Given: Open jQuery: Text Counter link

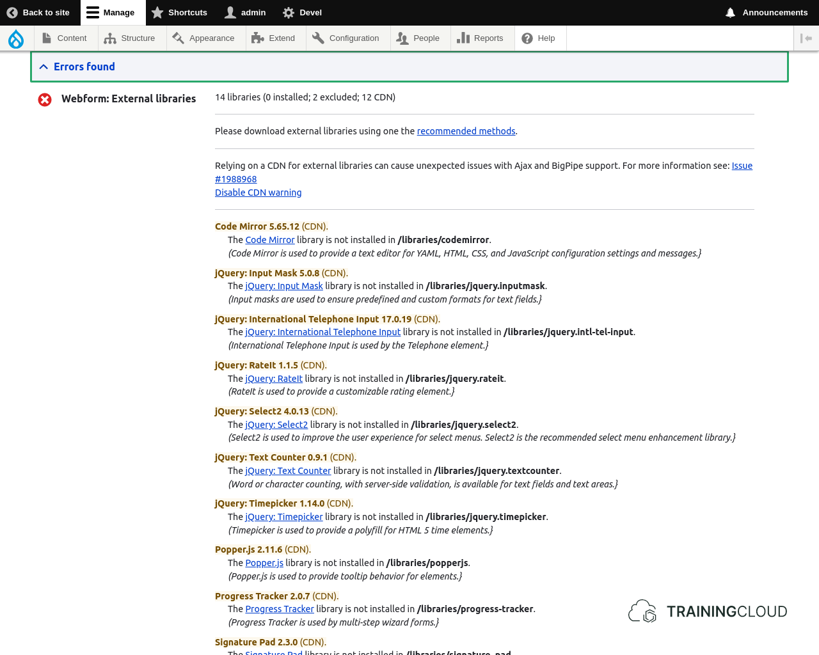Looking at the screenshot, I should [288, 471].
